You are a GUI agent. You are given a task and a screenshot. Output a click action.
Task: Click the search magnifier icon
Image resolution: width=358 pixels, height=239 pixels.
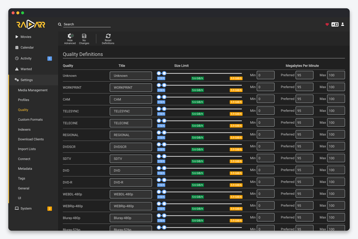(x=60, y=24)
